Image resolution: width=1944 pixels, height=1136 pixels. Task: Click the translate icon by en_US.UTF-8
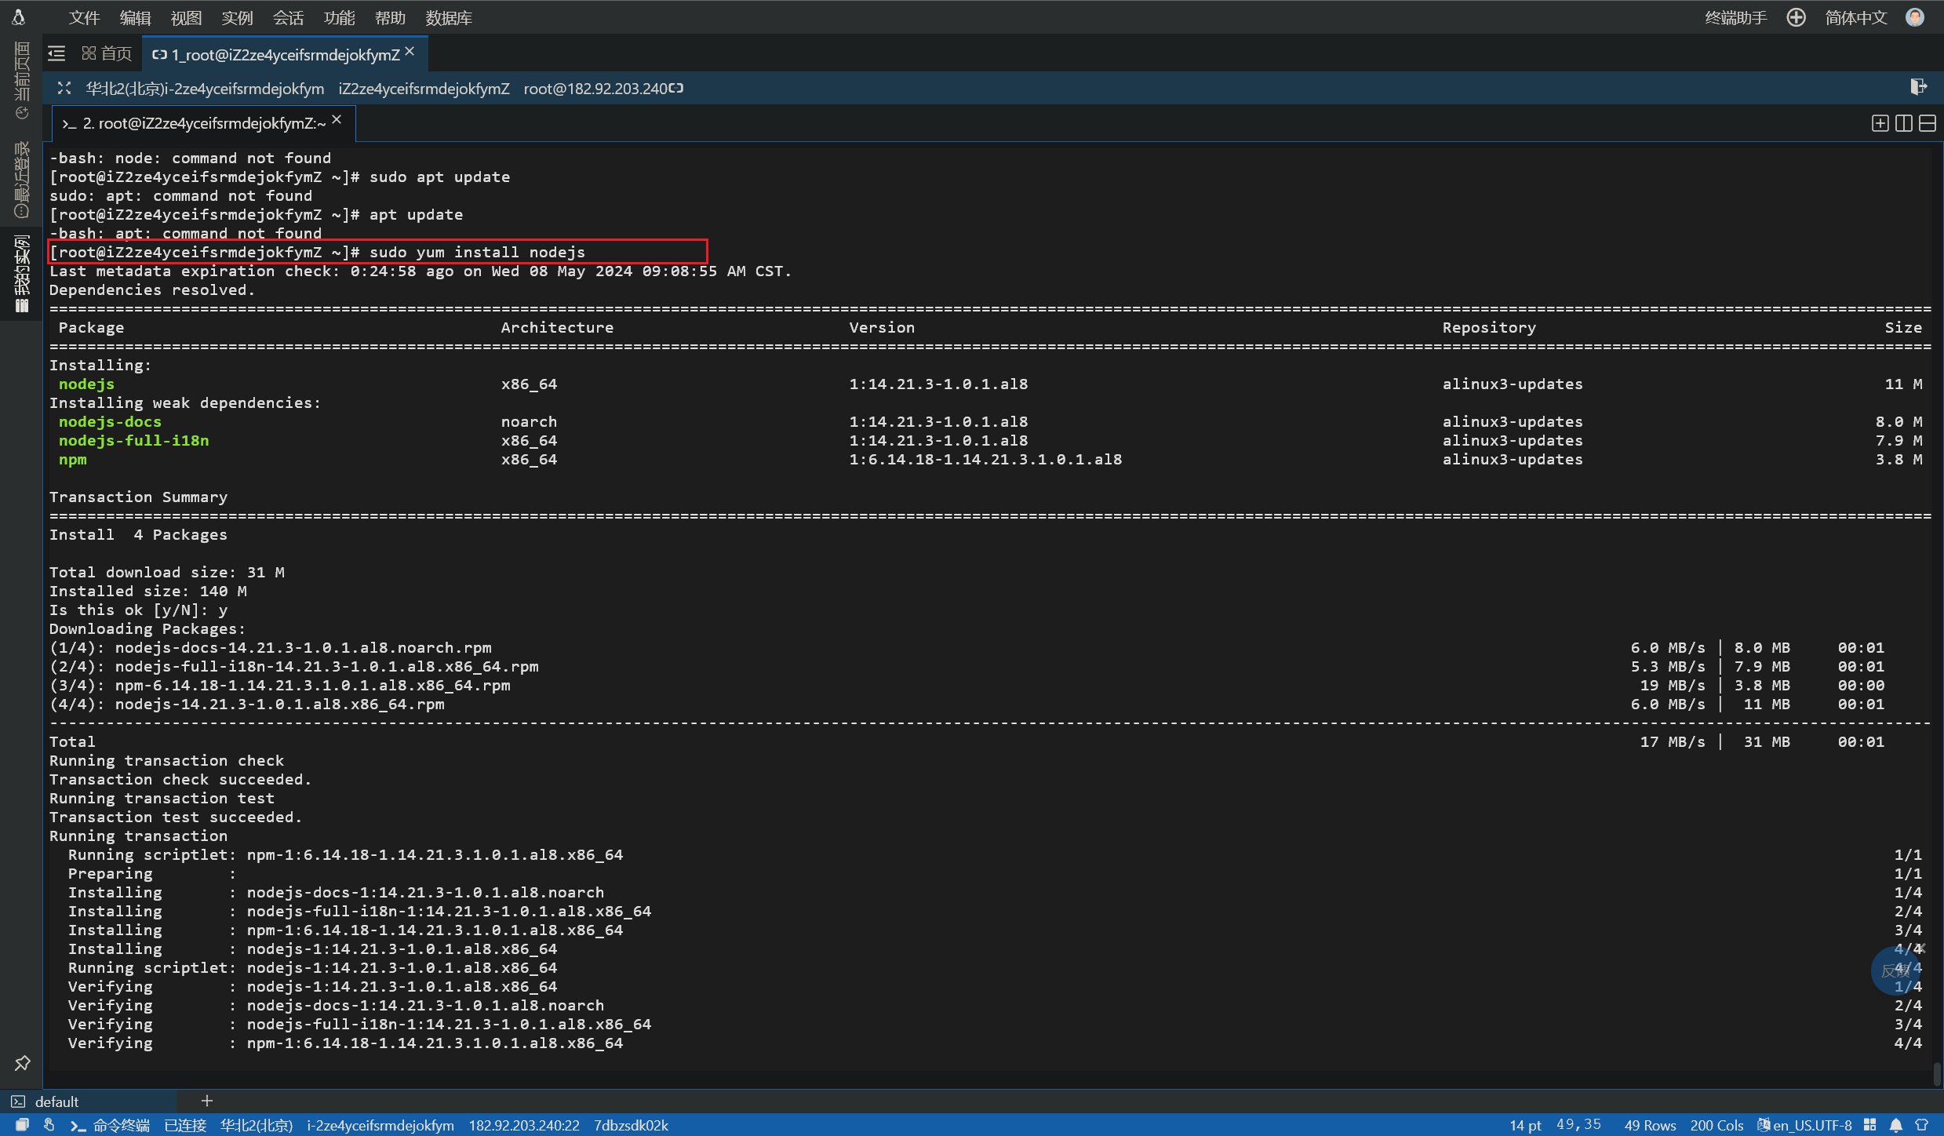tap(1764, 1125)
